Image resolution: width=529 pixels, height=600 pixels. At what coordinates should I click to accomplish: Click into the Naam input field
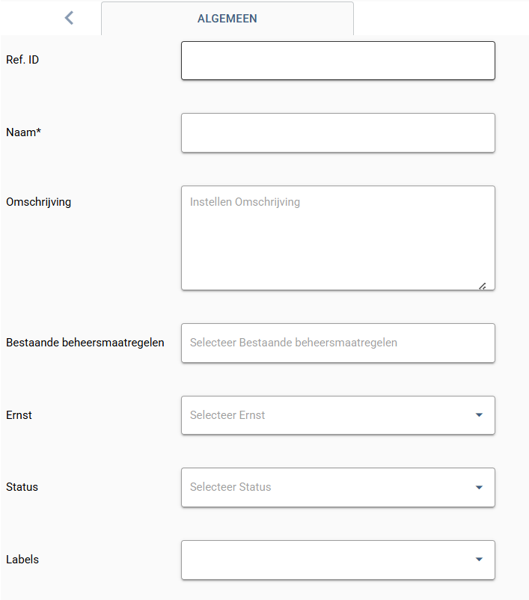coord(338,132)
